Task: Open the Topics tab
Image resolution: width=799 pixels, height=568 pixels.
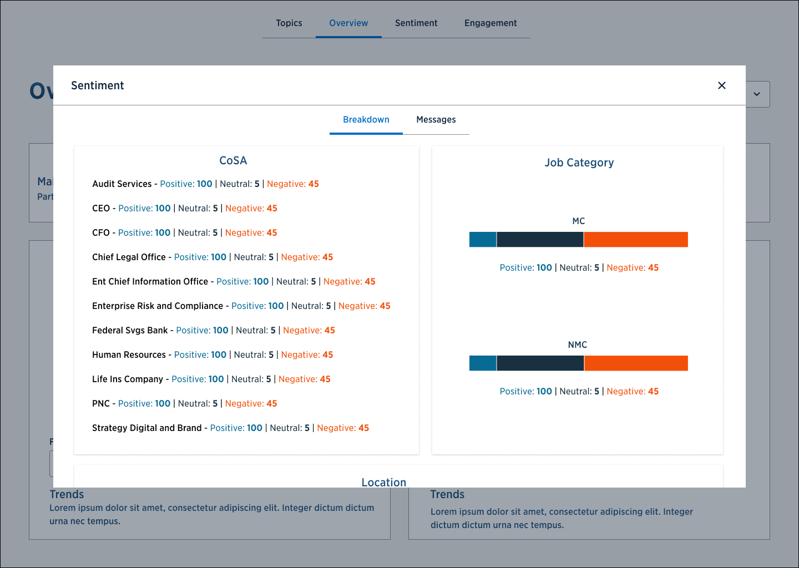Action: tap(289, 23)
